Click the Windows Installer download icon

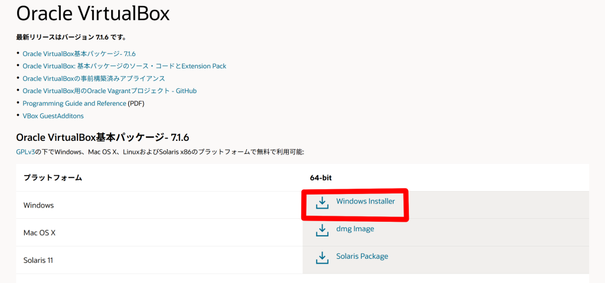click(322, 203)
